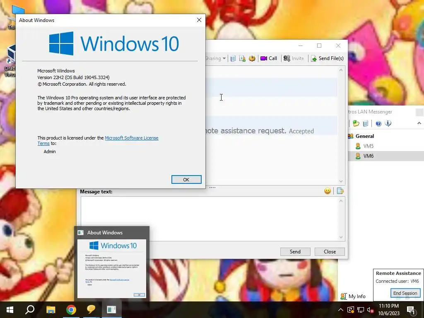This screenshot has height=318, width=424.
Task: Open user info icon in chat toolbar
Action: pyautogui.click(x=242, y=58)
